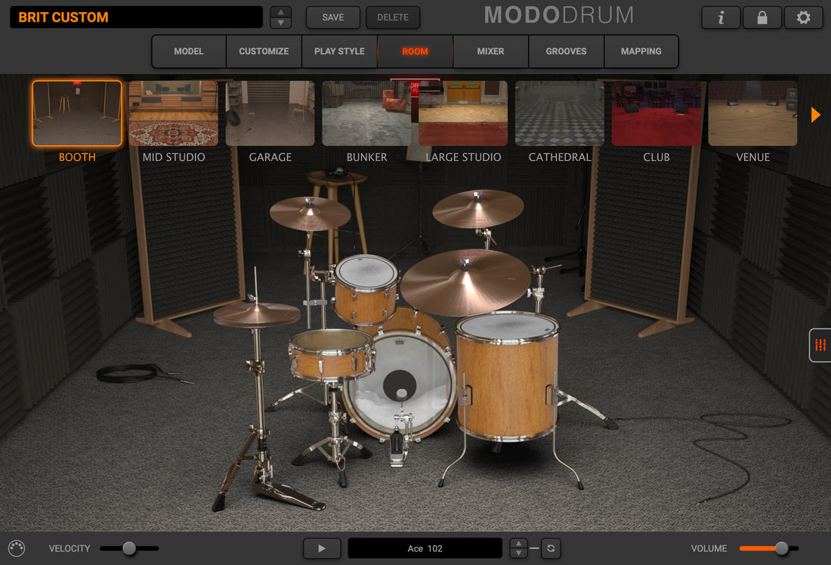Image resolution: width=831 pixels, height=565 pixels.
Task: Toggle the lock icon button
Action: click(762, 17)
